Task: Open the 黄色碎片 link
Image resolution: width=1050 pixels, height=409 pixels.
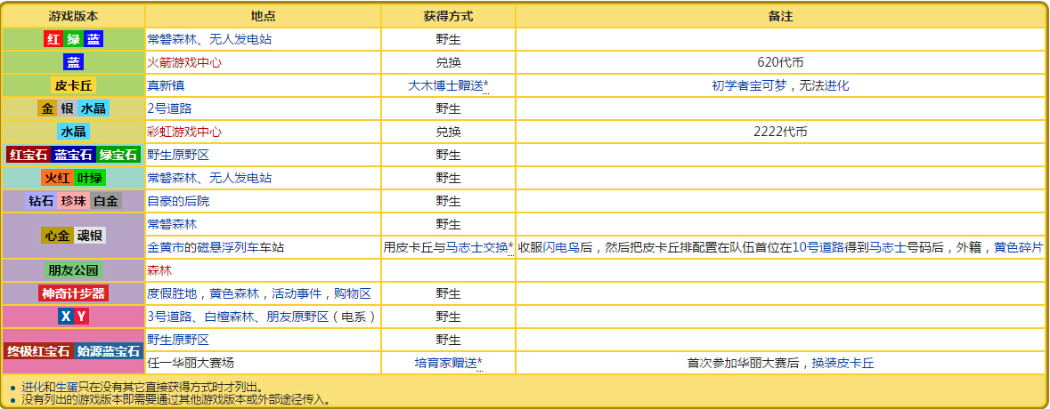Action: pos(1019,247)
